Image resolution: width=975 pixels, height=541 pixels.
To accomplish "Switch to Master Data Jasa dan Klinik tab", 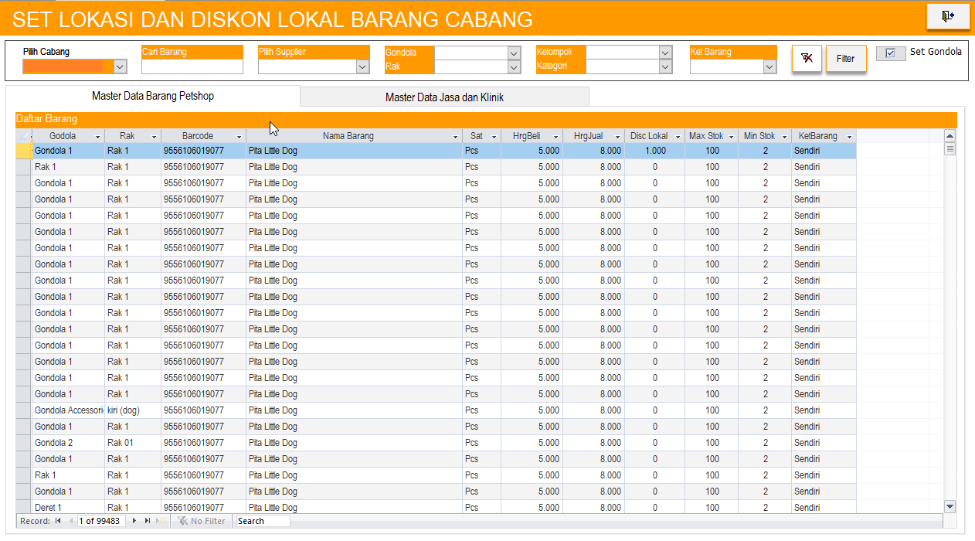I will (444, 97).
